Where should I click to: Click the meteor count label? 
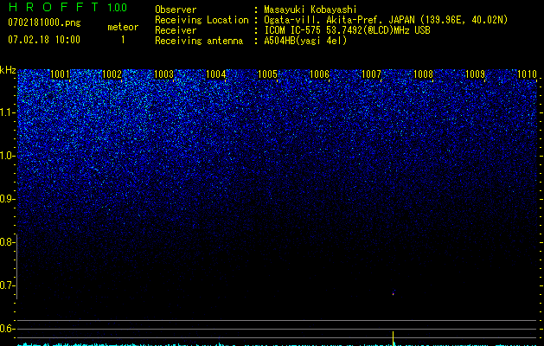[x=123, y=27]
